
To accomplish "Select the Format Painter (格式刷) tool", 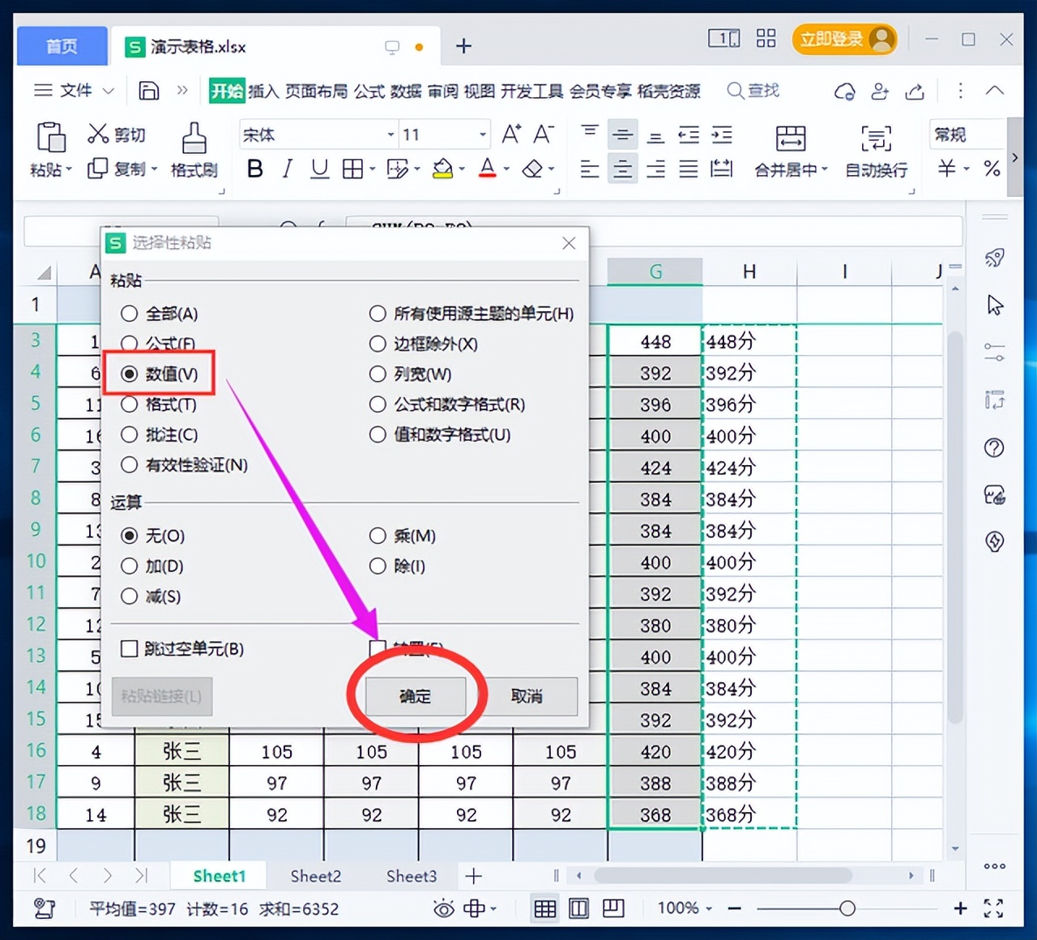I will point(194,150).
